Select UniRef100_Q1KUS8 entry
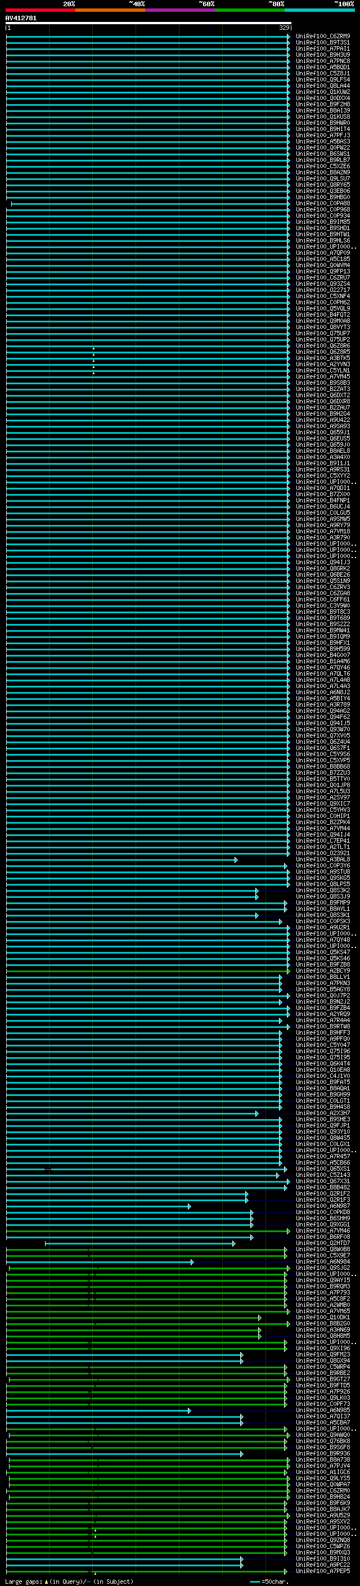 click(323, 117)
